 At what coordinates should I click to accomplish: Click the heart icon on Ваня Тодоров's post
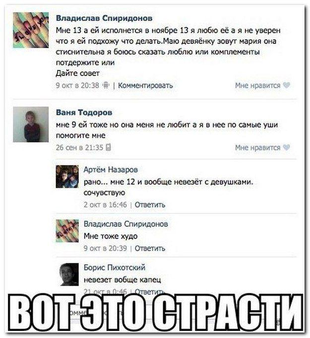(x=287, y=147)
